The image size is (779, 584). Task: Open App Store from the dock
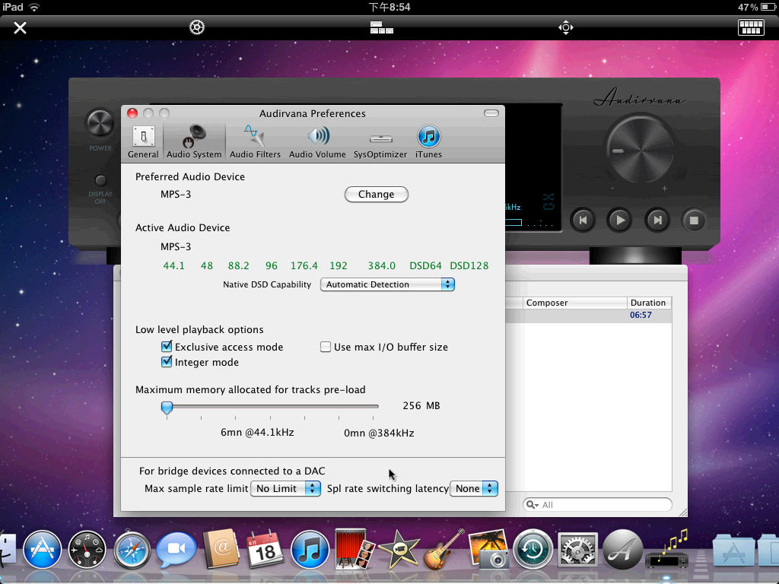click(x=43, y=550)
